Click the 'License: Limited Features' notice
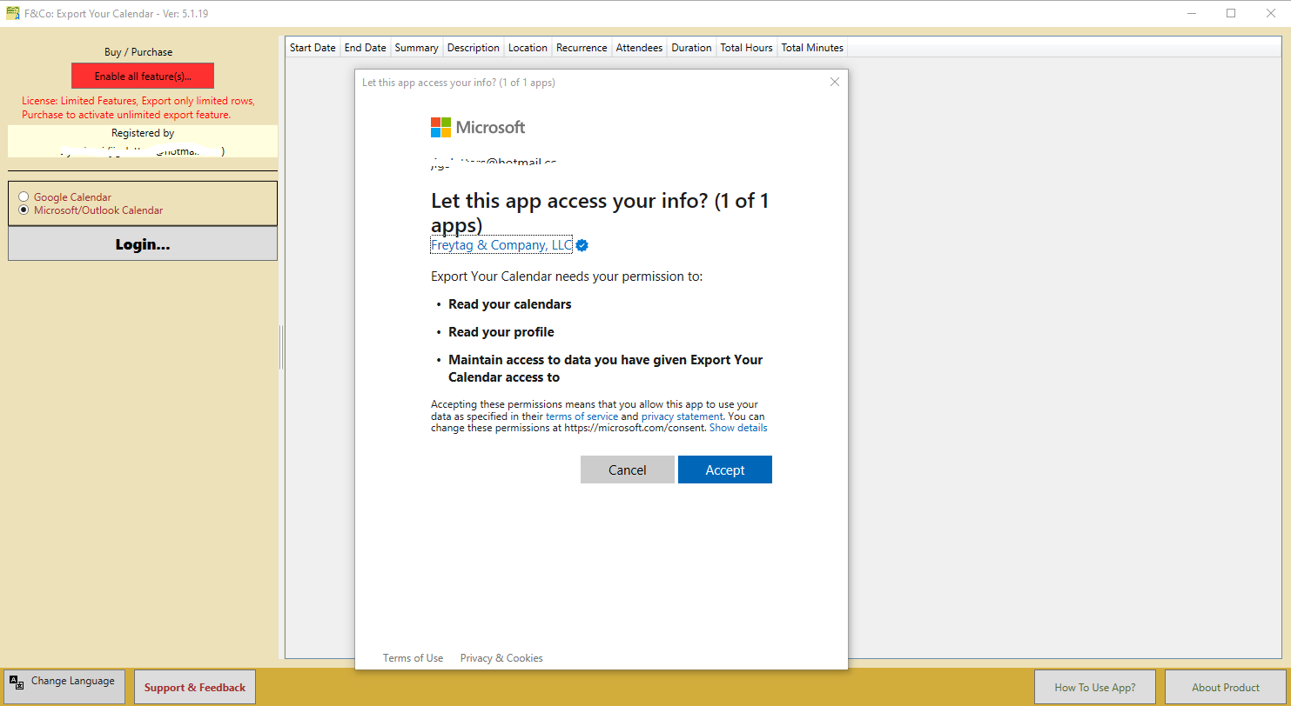 click(x=138, y=108)
